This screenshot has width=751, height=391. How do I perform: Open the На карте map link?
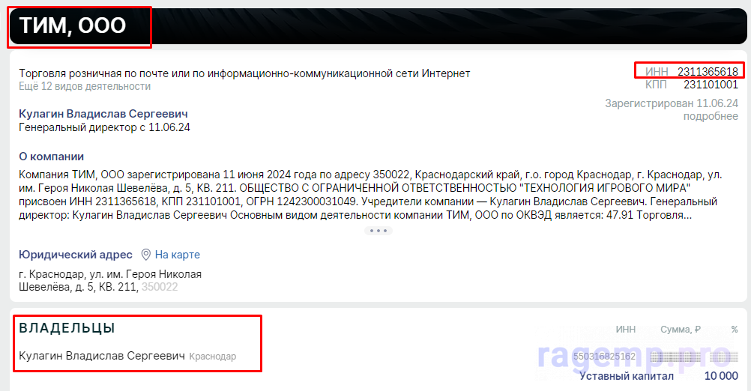[x=177, y=255]
